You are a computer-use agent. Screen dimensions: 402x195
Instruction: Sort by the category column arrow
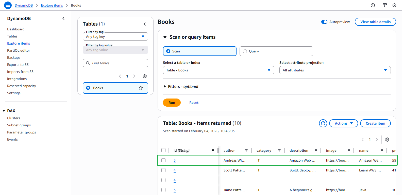pos(279,150)
